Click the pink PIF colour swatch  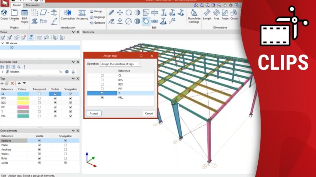(23, 107)
